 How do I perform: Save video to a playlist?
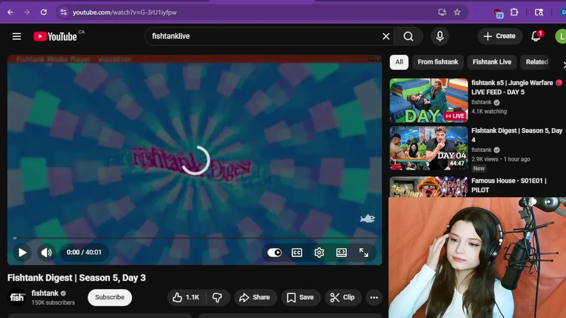click(x=301, y=297)
